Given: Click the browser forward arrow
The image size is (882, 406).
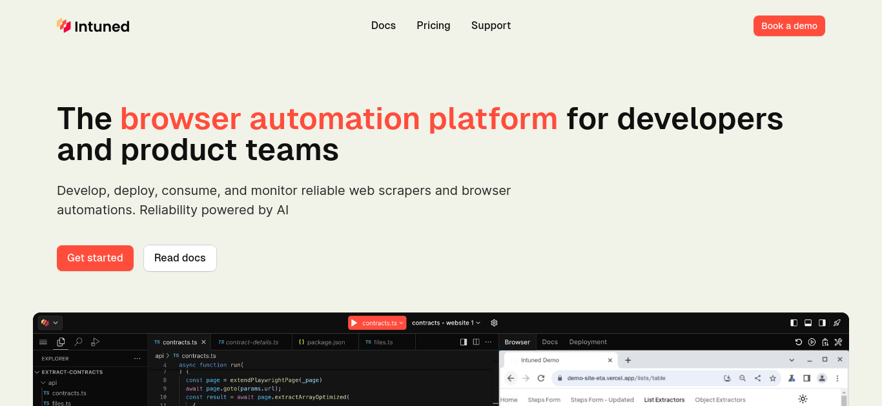Looking at the screenshot, I should pos(526,378).
